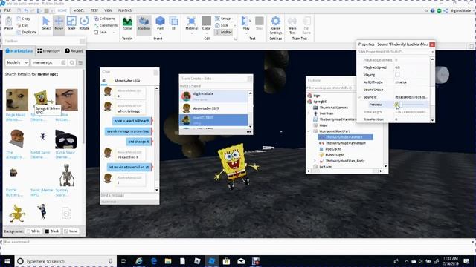This screenshot has height=267, width=476.
Task: Activate the Scale tool
Action: point(71,23)
